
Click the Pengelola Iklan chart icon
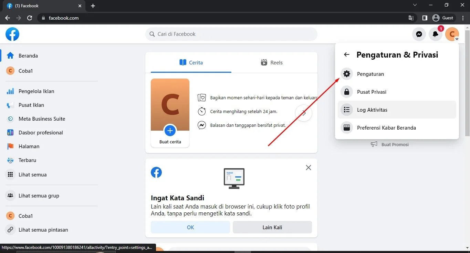(10, 91)
